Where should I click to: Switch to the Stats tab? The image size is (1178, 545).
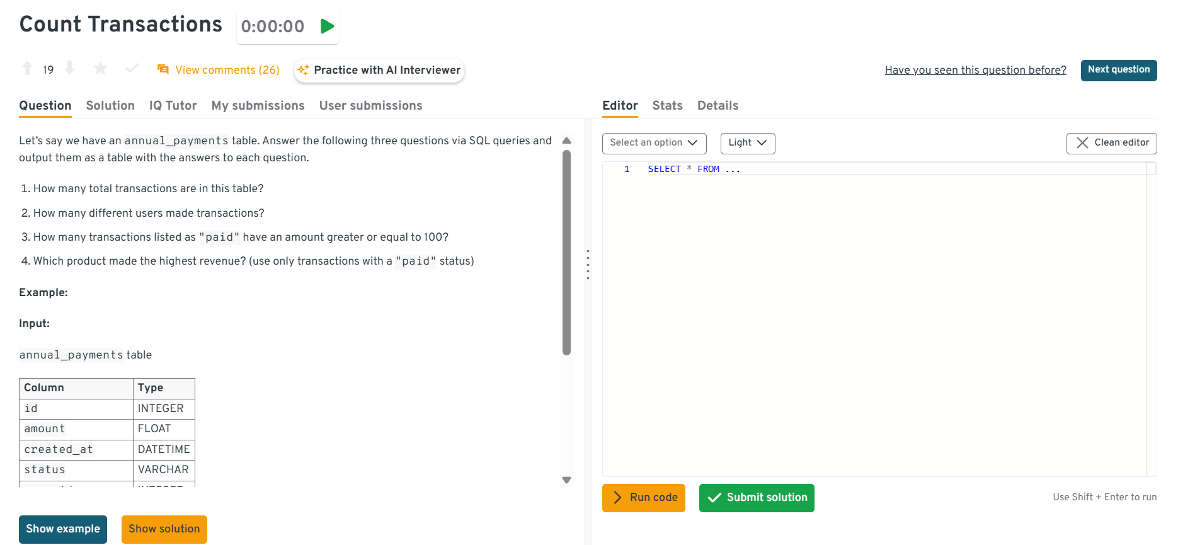pos(667,106)
